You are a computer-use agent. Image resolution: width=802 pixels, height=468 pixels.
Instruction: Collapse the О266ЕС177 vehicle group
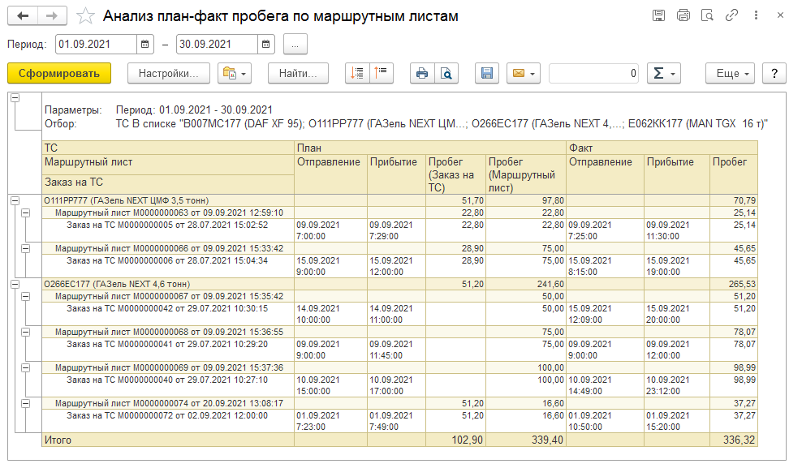[x=15, y=284]
